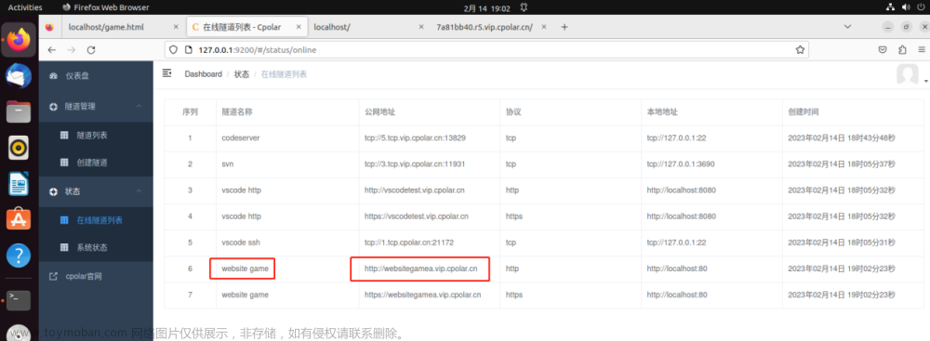930x341 pixels.
Task: Open Ubuntu Software store icon
Action: [19, 219]
